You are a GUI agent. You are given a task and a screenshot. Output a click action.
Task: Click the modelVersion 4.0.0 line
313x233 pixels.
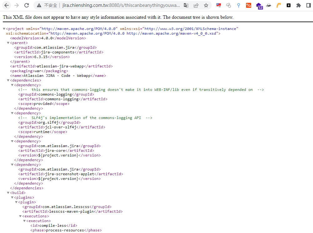click(x=48, y=38)
